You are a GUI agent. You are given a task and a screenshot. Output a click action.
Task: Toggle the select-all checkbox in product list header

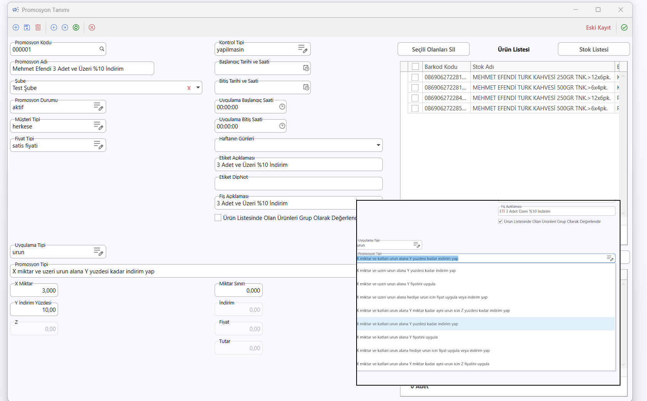coord(415,67)
